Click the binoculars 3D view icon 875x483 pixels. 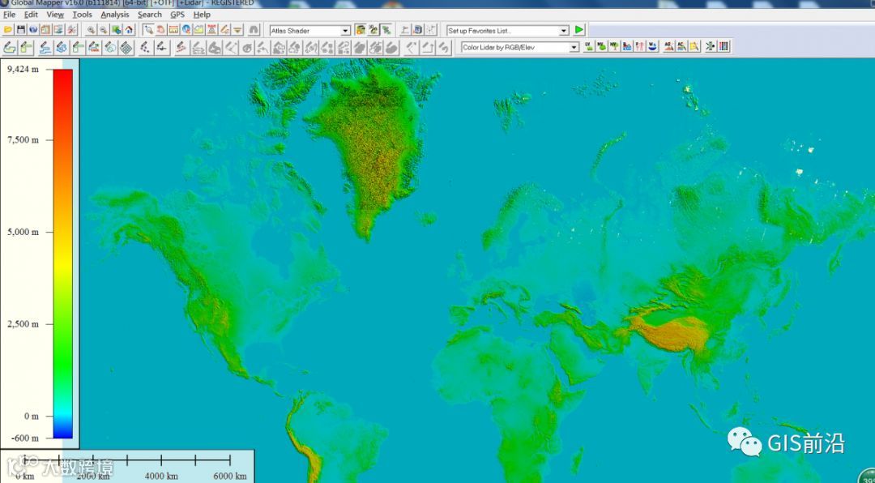[x=254, y=30]
